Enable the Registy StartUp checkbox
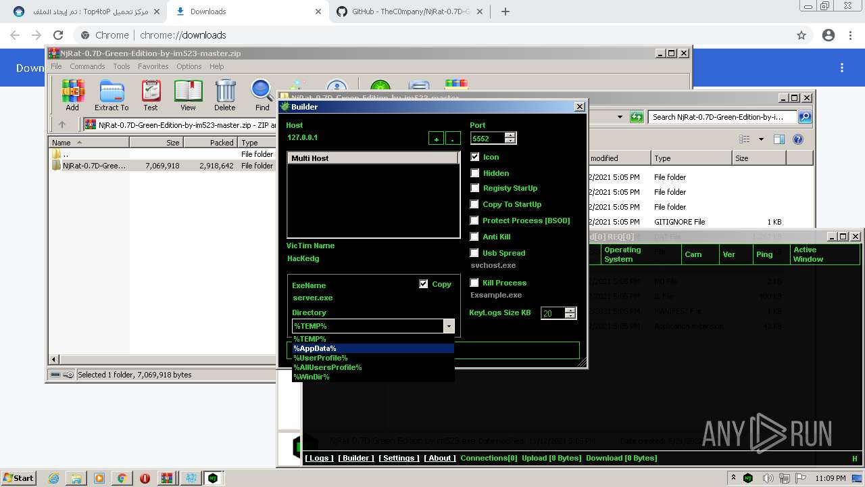 [x=475, y=188]
